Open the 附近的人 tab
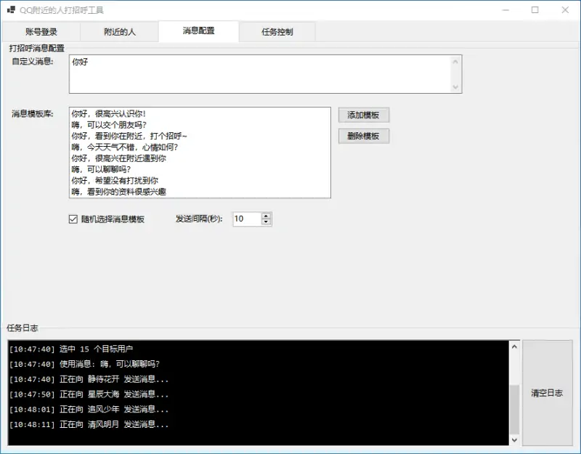This screenshot has height=454, width=581. tap(120, 32)
